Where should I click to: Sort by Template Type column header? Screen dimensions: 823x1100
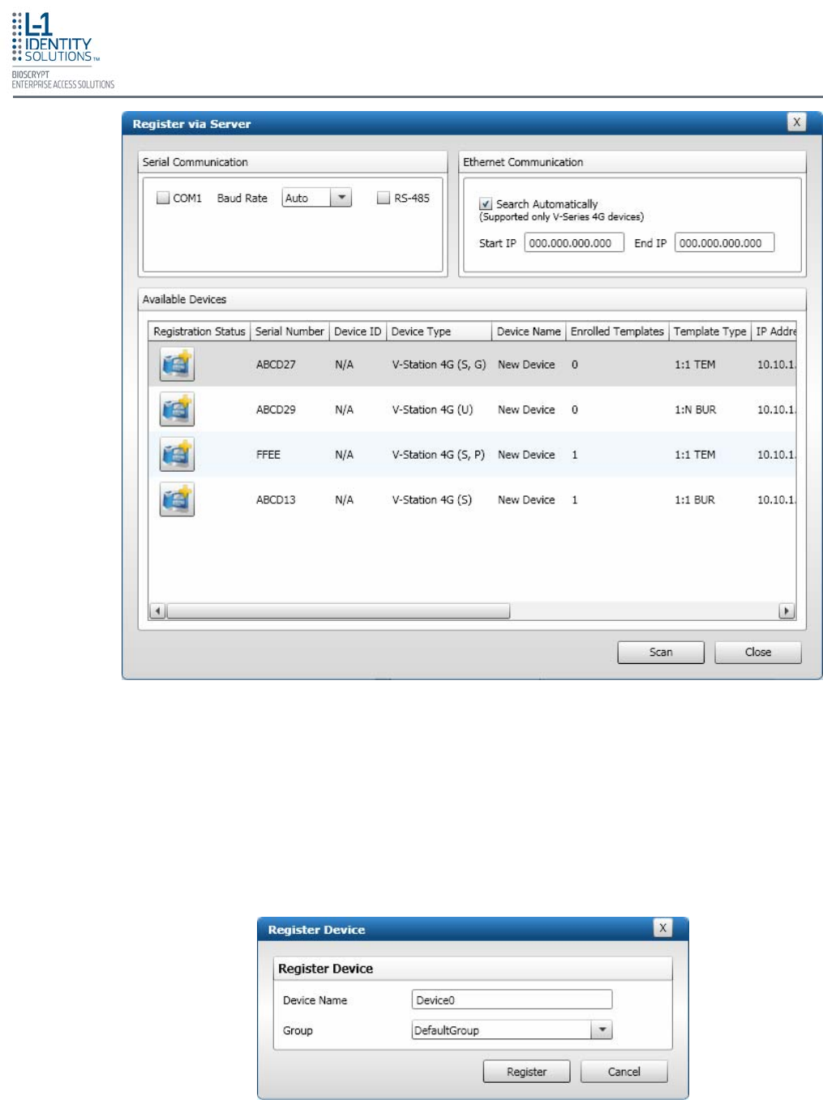pyautogui.click(x=709, y=332)
